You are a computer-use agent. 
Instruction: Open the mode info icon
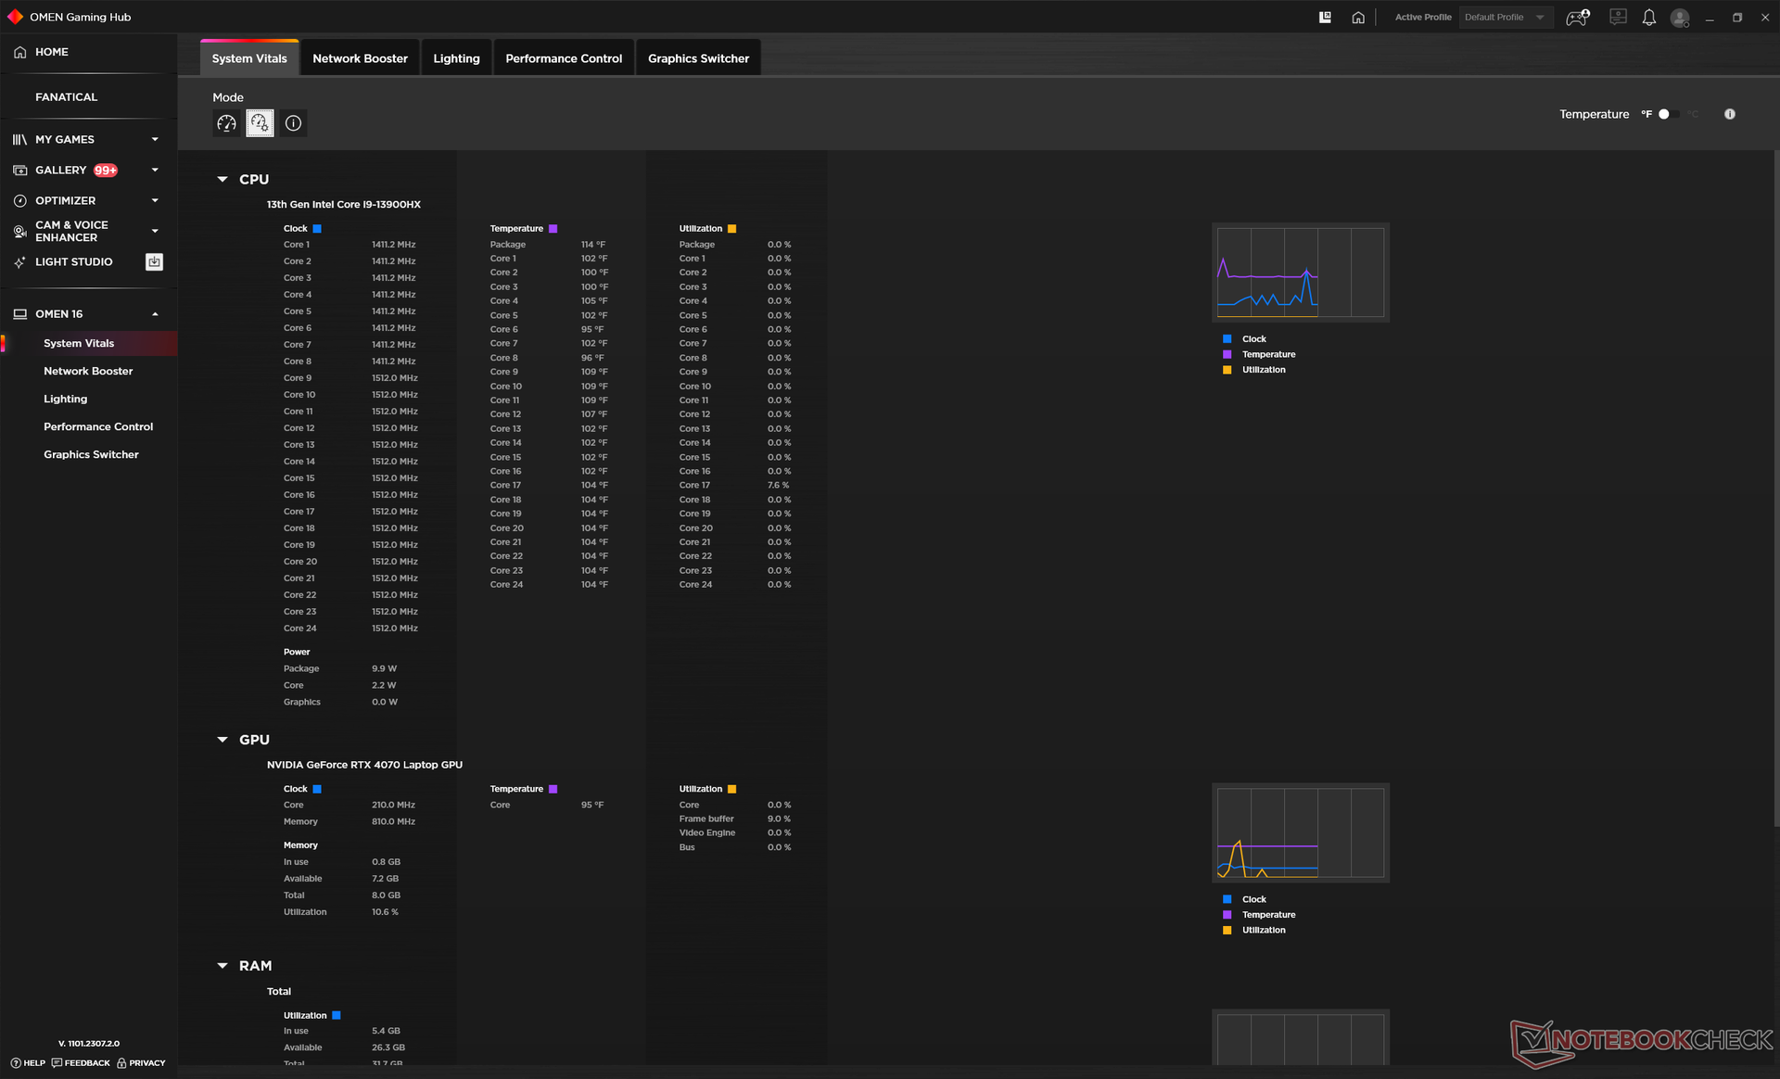click(x=293, y=123)
